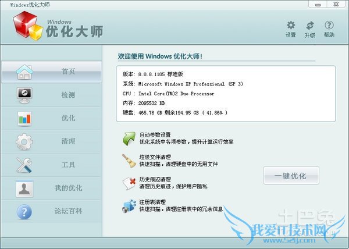Click the broom icon for 垃圾文件清理
Viewport: 349px width, 249px height.
coord(129,161)
